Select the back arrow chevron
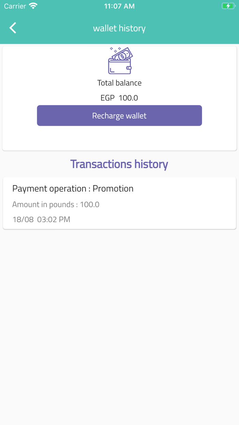The width and height of the screenshot is (239, 425). [13, 28]
